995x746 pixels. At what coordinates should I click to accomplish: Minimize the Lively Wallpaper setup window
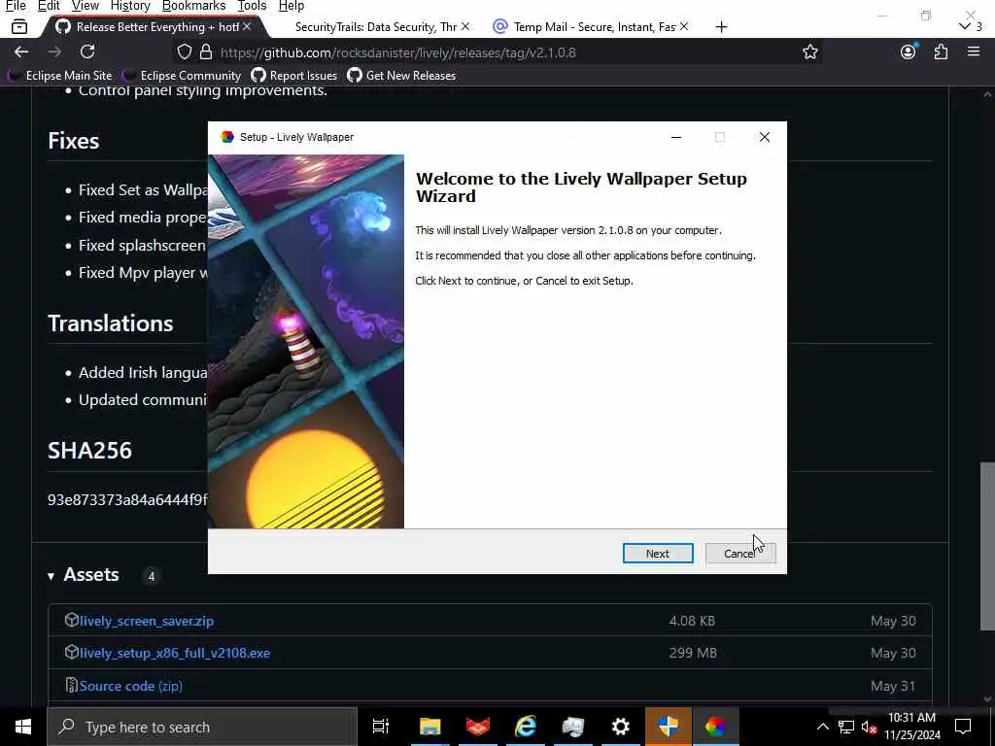(676, 137)
